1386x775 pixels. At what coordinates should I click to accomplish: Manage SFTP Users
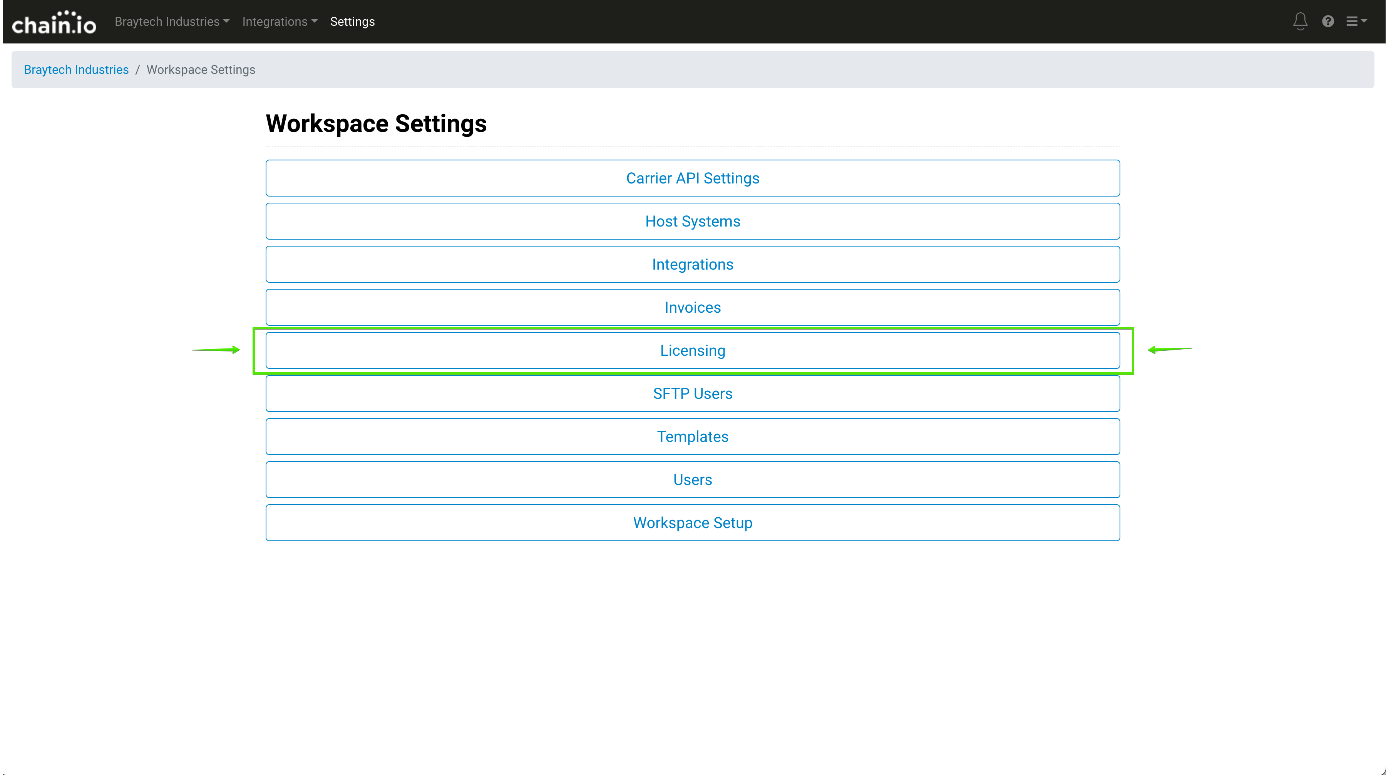(x=693, y=393)
